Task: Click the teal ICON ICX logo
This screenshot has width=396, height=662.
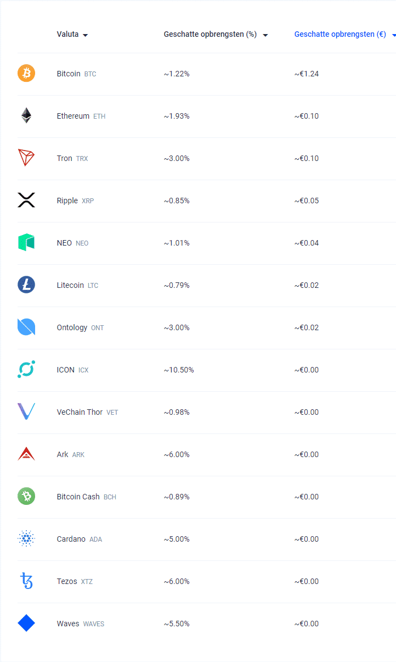Action: click(x=26, y=369)
